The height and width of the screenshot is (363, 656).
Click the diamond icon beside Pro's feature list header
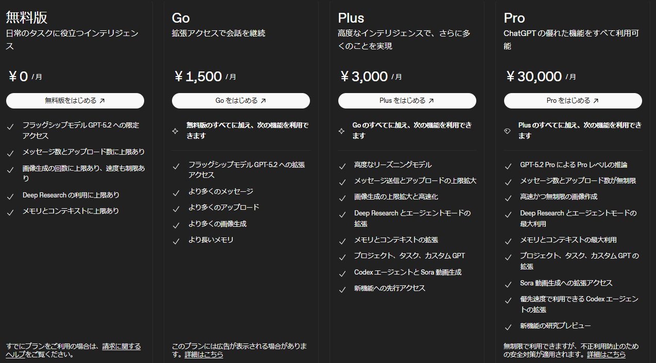pos(507,131)
